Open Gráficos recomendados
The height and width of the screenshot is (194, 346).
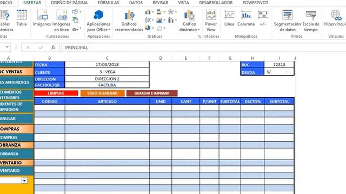129,21
